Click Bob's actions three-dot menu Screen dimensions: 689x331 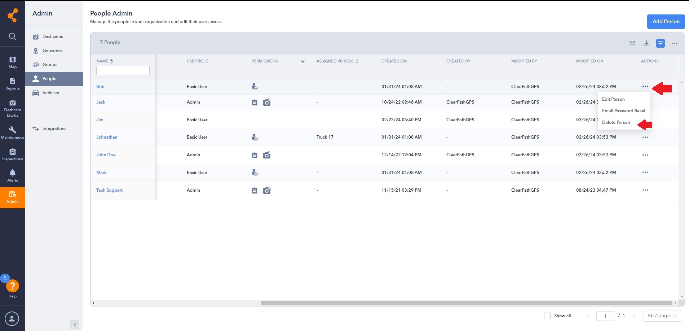tap(645, 86)
